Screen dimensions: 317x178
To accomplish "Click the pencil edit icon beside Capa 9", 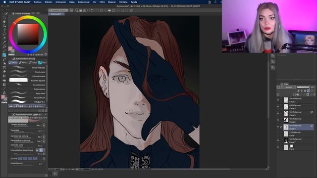I will click(281, 127).
